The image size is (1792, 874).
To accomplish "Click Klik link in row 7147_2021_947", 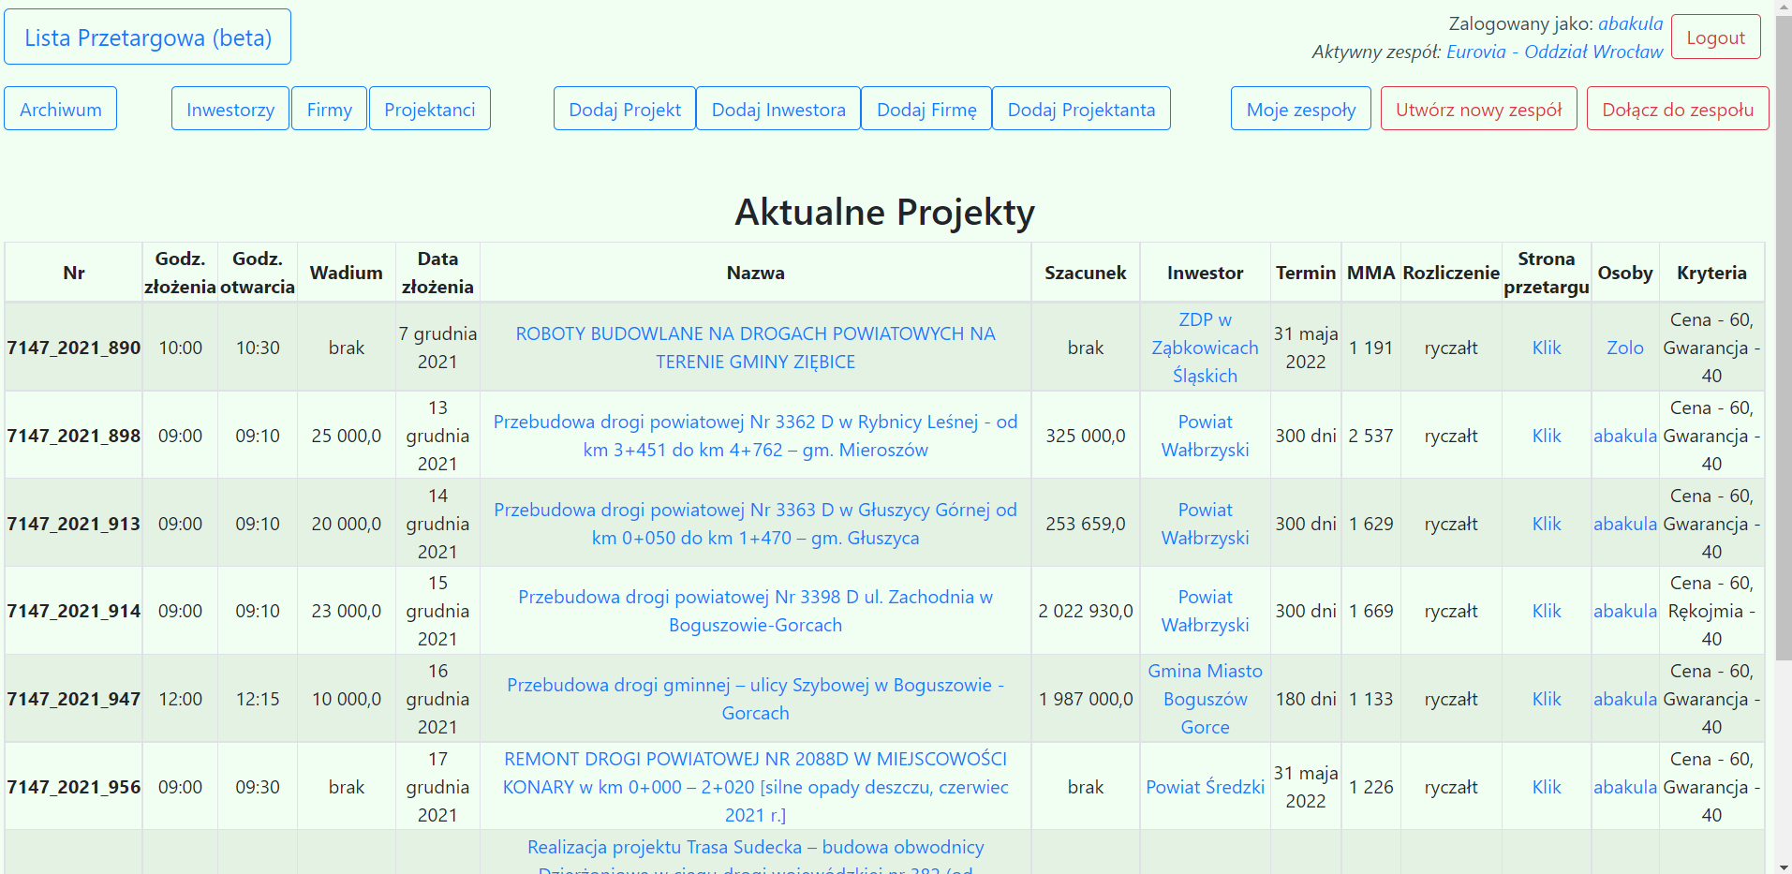I will pos(1546,699).
